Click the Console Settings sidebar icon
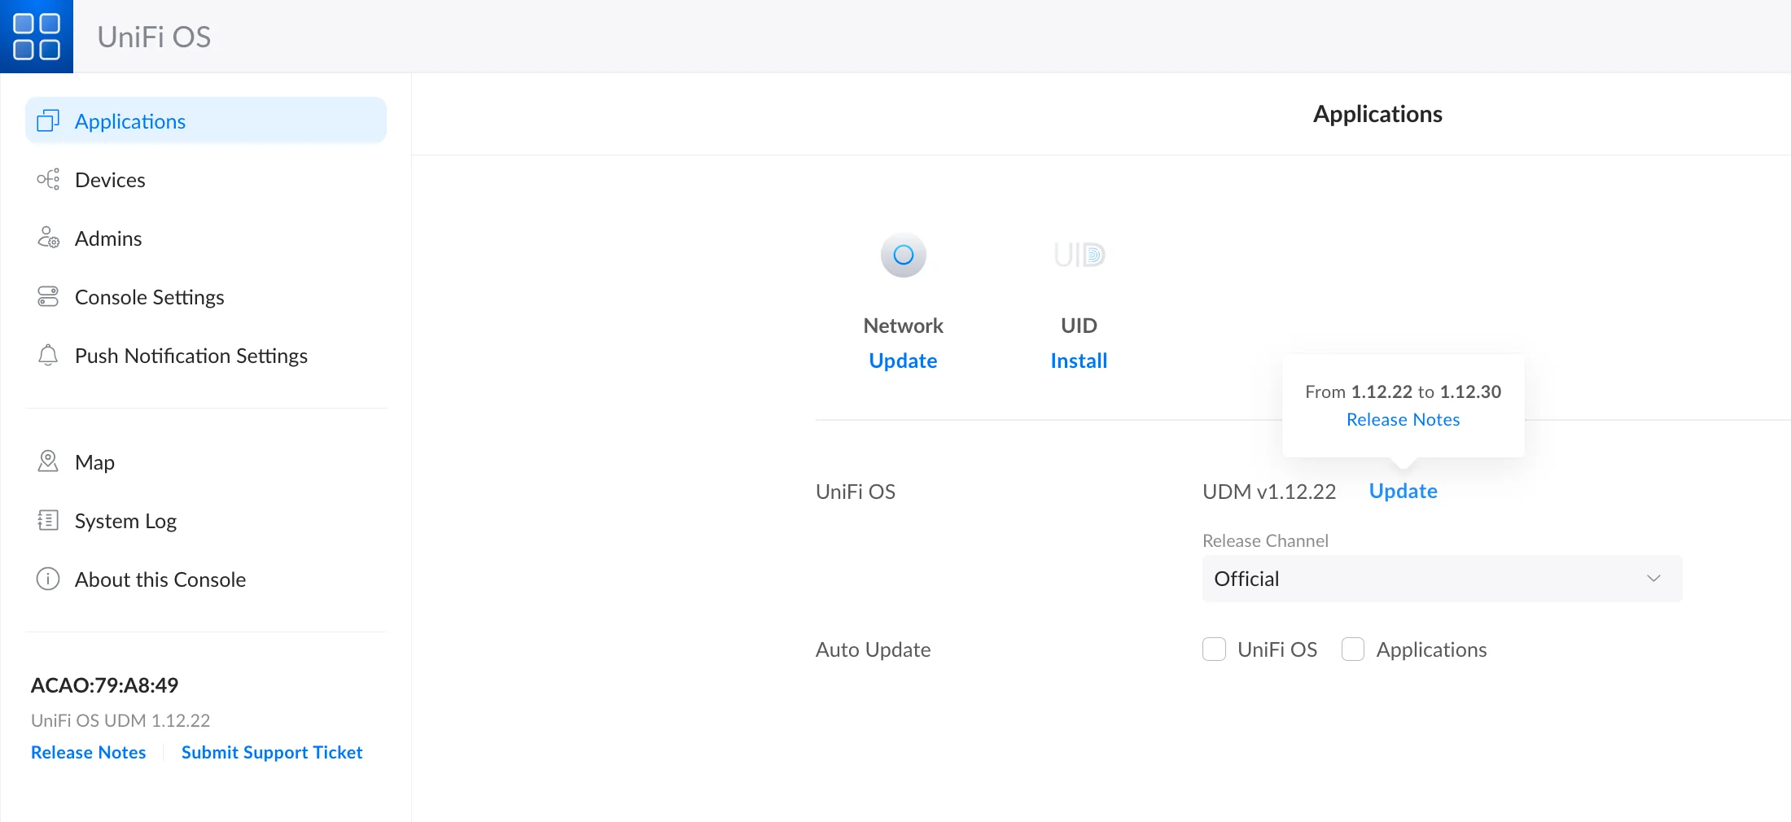This screenshot has width=1791, height=822. click(x=48, y=297)
